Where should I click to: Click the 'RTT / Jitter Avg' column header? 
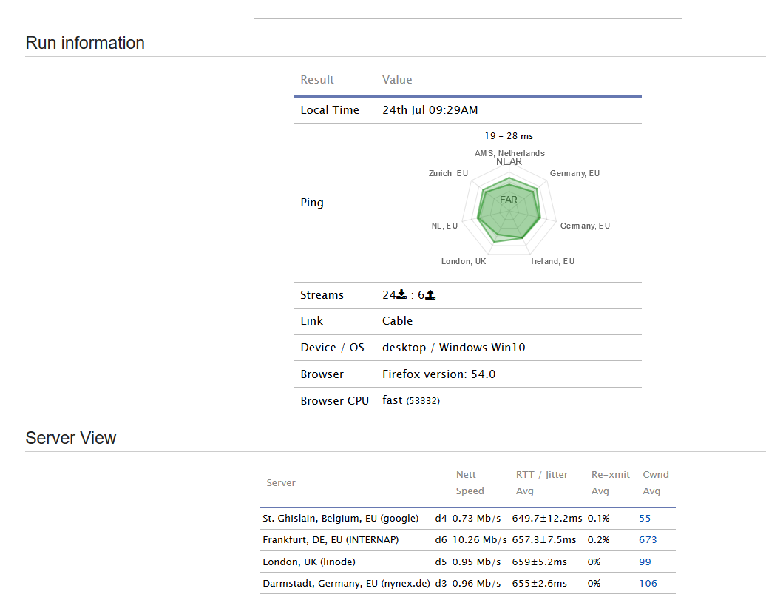coord(542,482)
